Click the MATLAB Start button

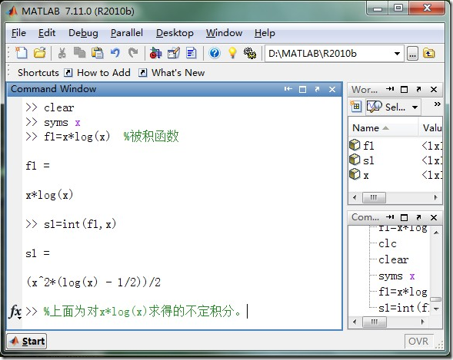[27, 342]
